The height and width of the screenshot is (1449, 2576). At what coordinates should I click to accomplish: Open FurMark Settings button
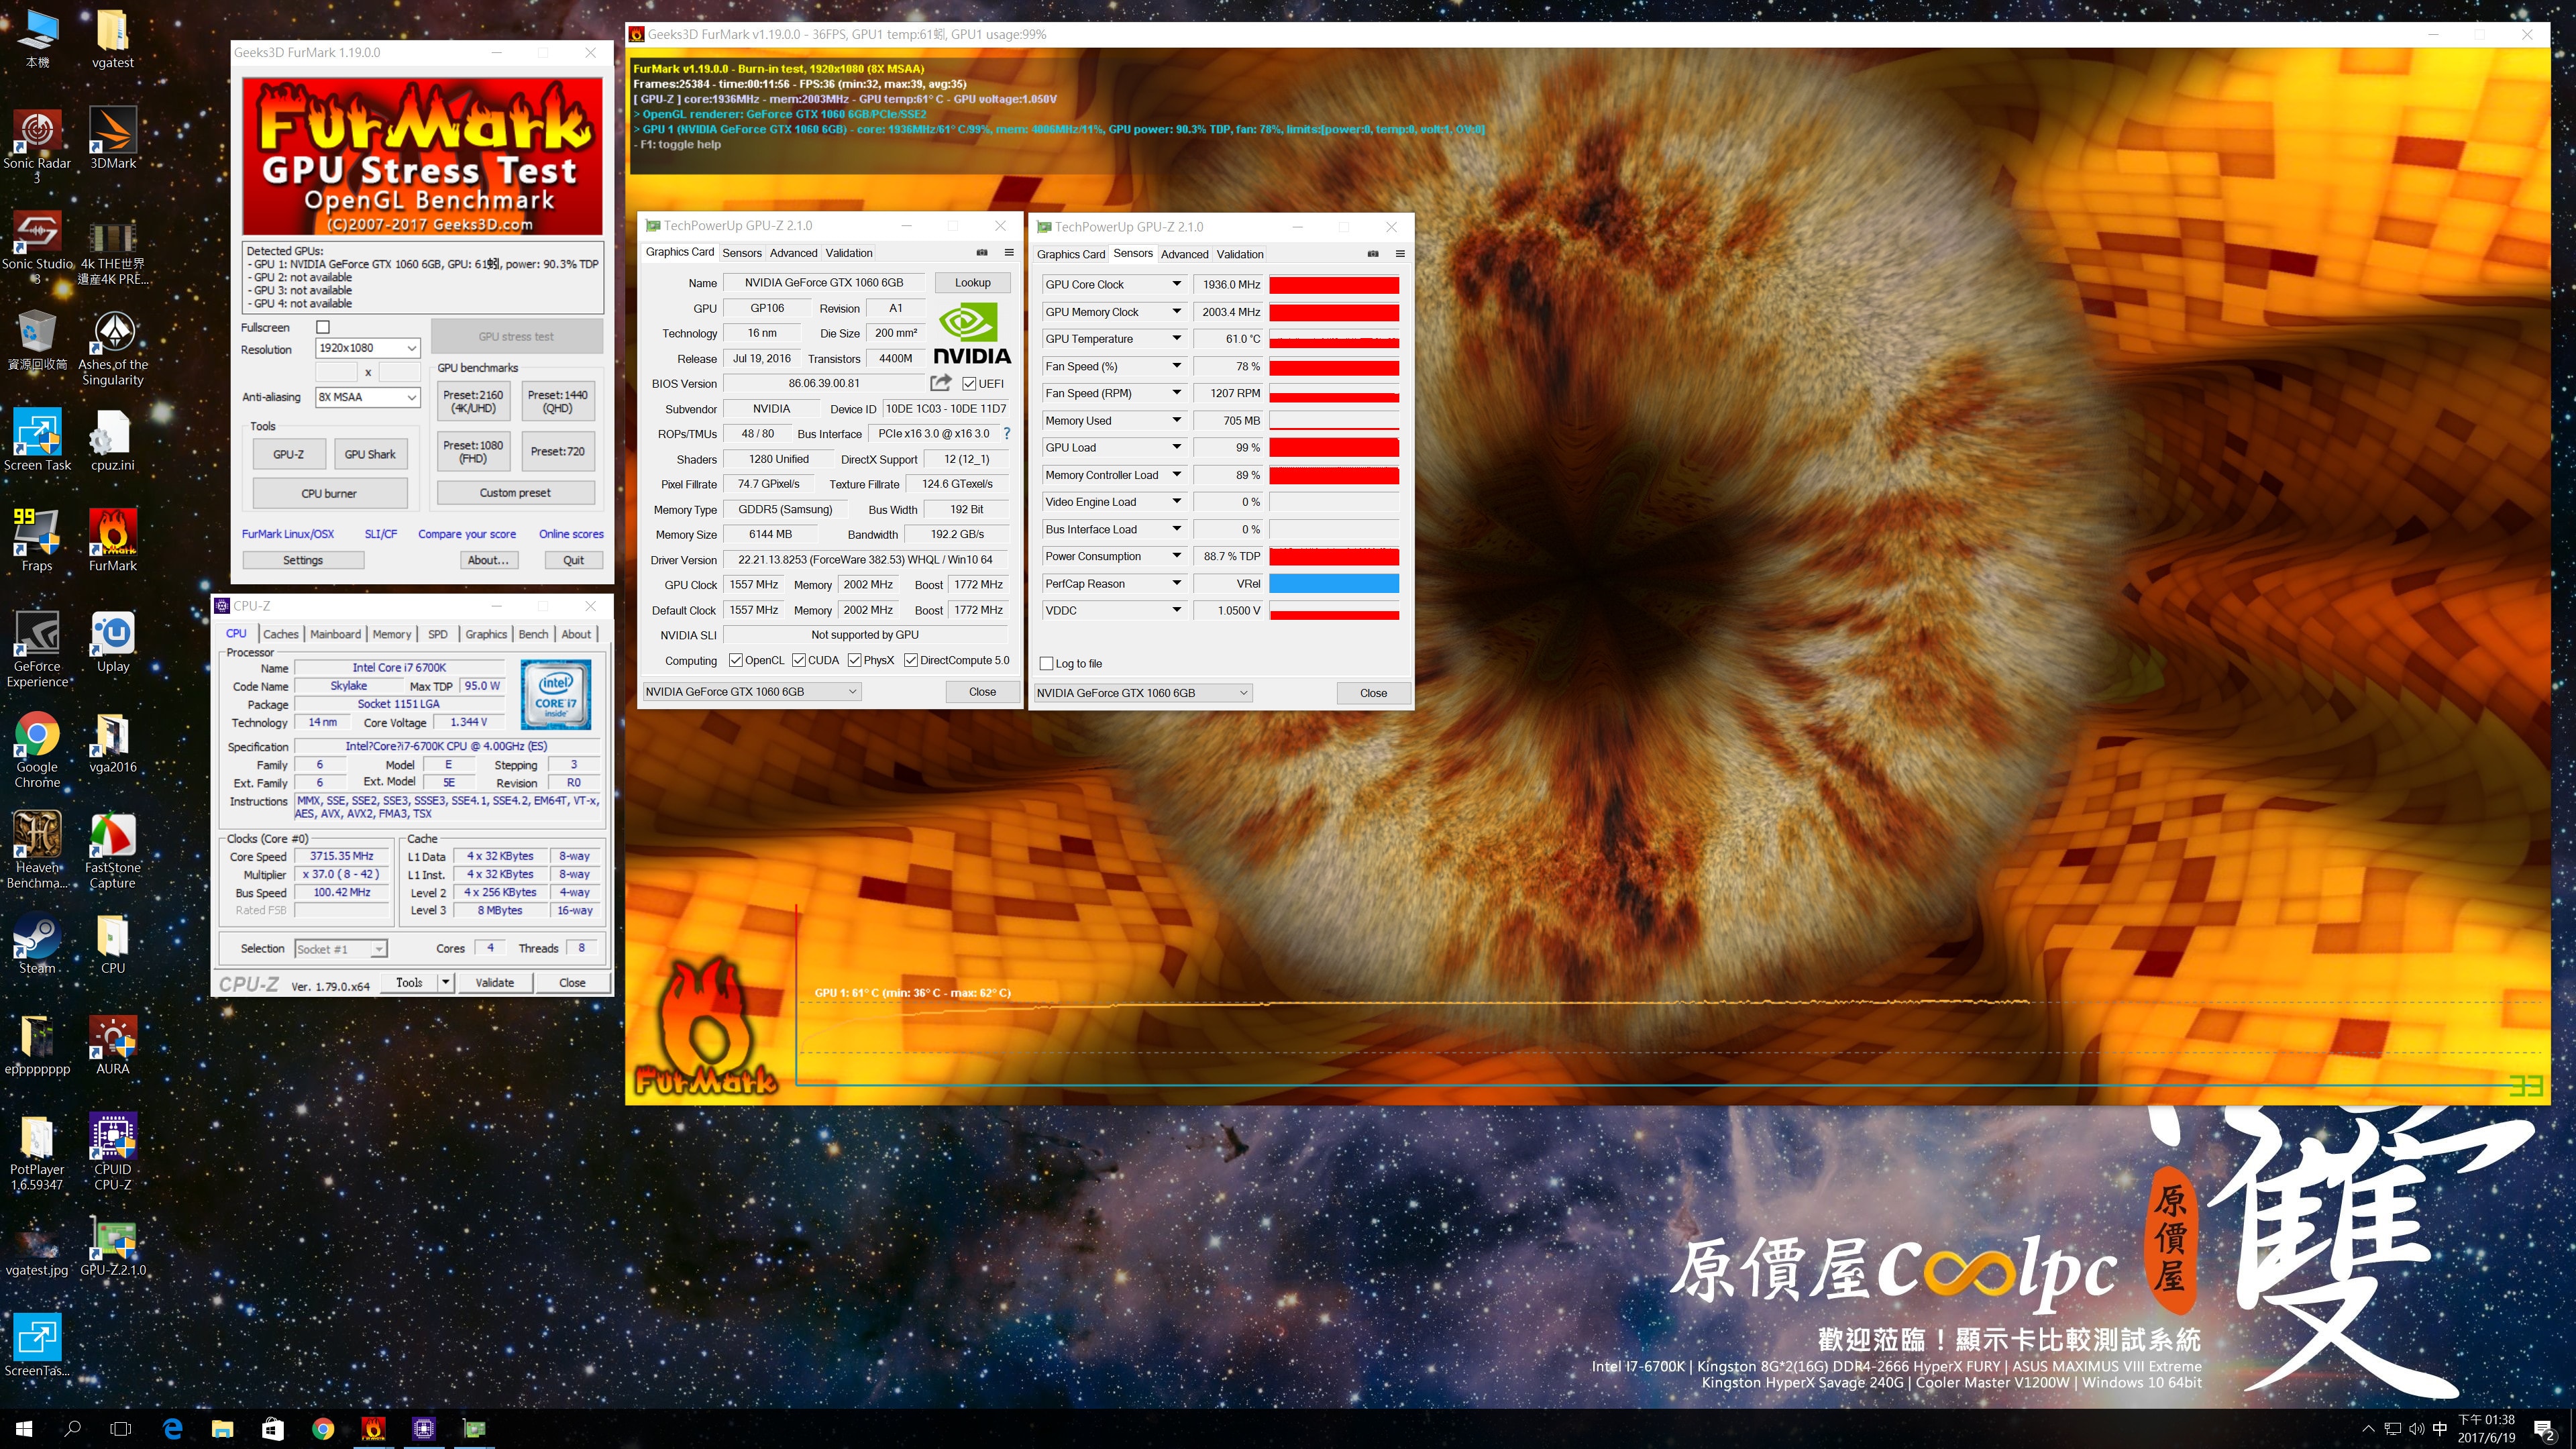pyautogui.click(x=303, y=560)
